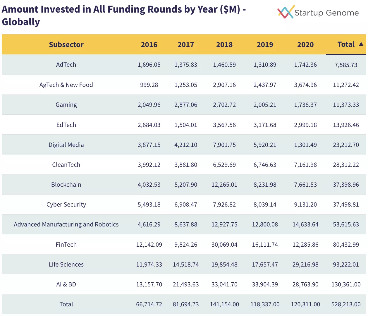Toggle sort order on Total column header
This screenshot has height=316, width=368.
point(346,44)
